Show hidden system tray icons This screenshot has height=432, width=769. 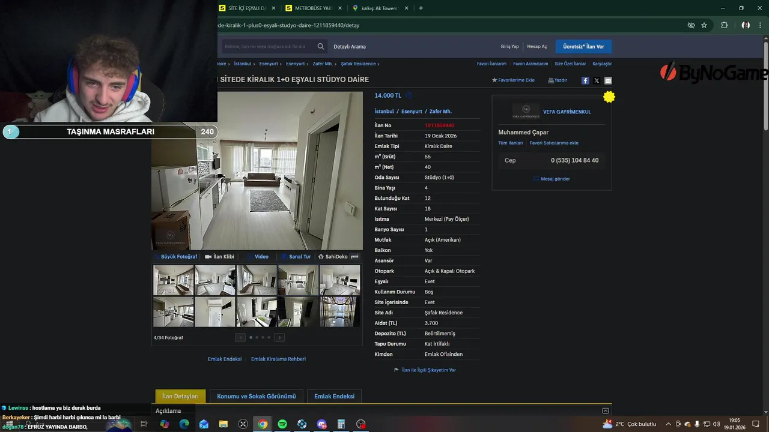(668, 424)
